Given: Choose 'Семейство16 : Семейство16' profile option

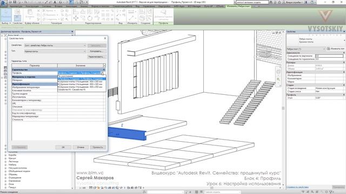Looking at the screenshot, I should click(82, 89).
